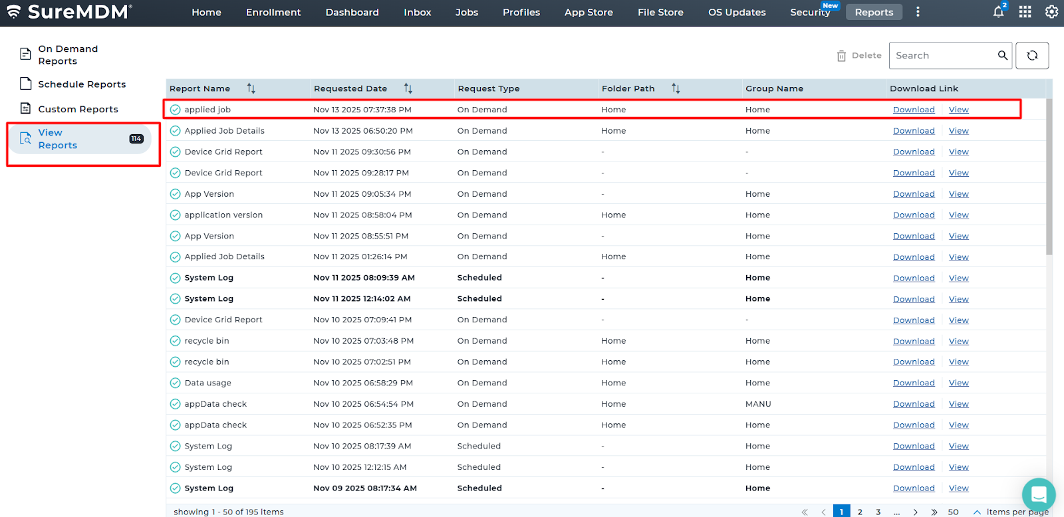
Task: Download the applied job report
Action: coord(914,110)
